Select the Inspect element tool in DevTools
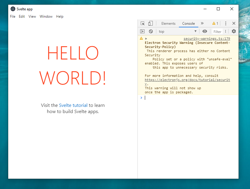250x189 pixels. point(142,23)
